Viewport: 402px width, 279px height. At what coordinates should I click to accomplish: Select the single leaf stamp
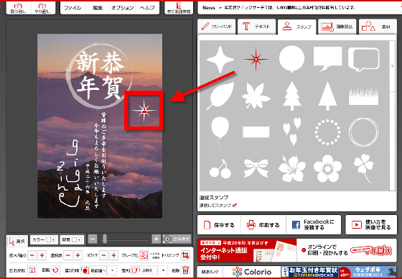click(220, 96)
